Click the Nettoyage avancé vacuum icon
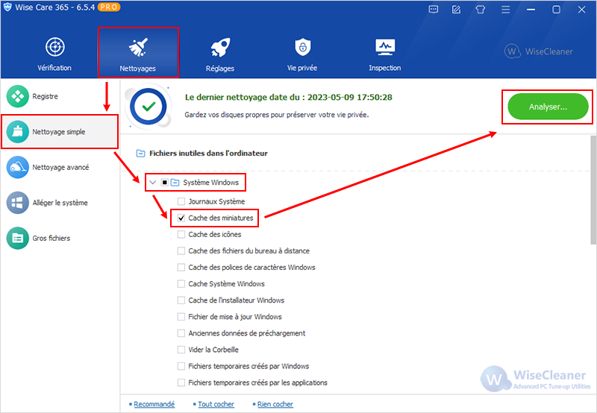597x413 pixels. pos(17,167)
